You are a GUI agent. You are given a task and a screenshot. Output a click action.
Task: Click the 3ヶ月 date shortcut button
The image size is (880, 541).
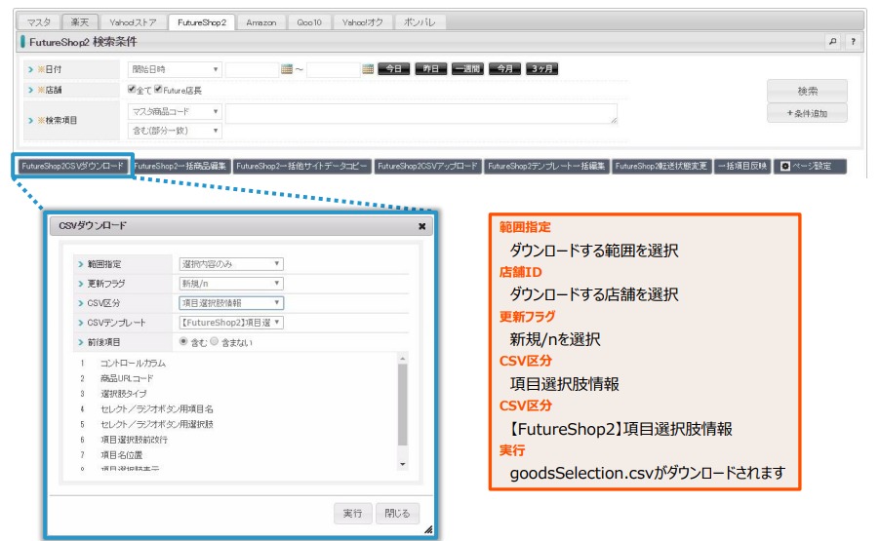point(541,69)
